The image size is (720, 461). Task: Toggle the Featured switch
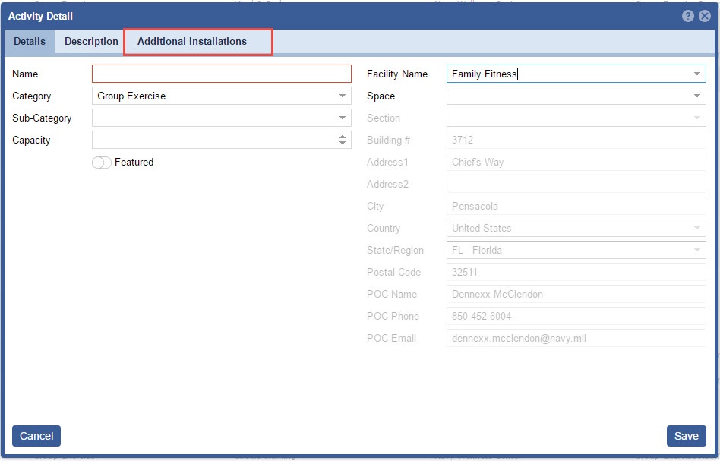point(102,163)
